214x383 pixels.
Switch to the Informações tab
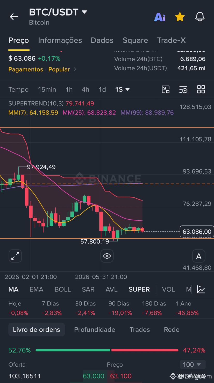60,40
